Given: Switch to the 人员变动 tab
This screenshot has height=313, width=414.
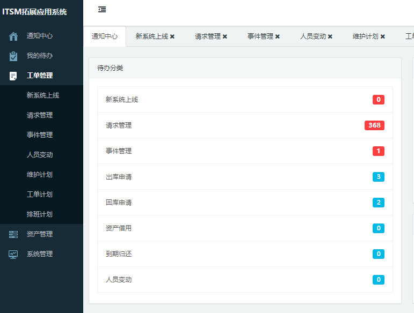Looking at the screenshot, I should pos(313,36).
